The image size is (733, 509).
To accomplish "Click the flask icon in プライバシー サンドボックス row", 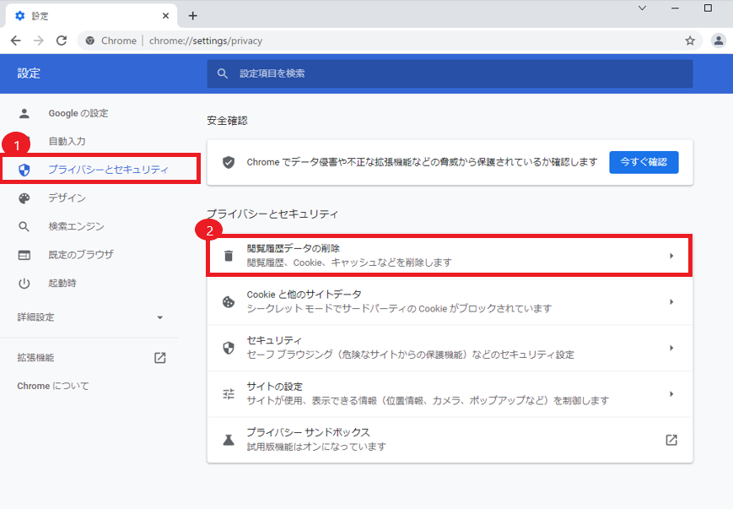I will 229,440.
